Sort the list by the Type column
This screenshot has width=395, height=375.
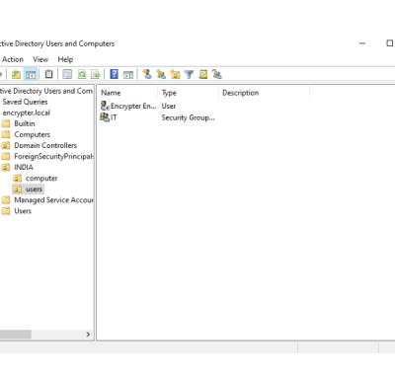[188, 93]
